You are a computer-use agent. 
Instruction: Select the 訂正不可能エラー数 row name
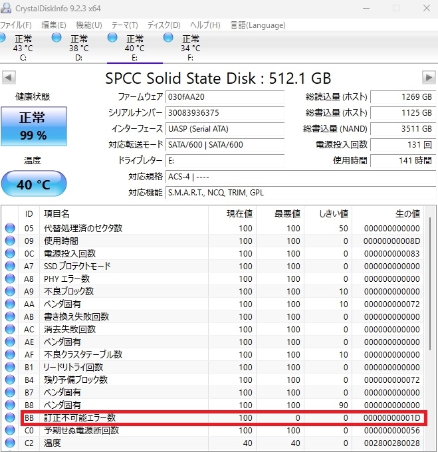[80, 417]
